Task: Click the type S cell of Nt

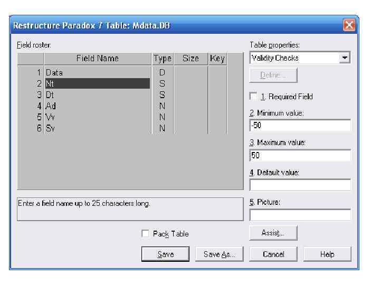Action: [x=163, y=83]
